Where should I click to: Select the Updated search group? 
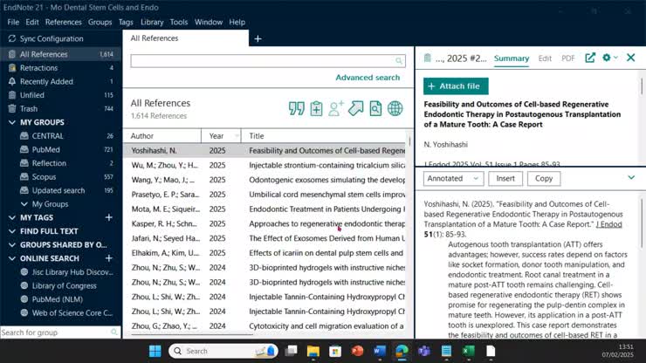click(x=61, y=190)
